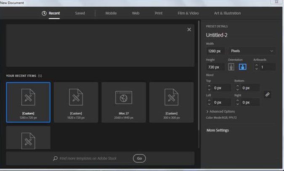Open the Mobile presets tab
Image resolution: width=284 pixels, height=171 pixels.
[x=111, y=13]
